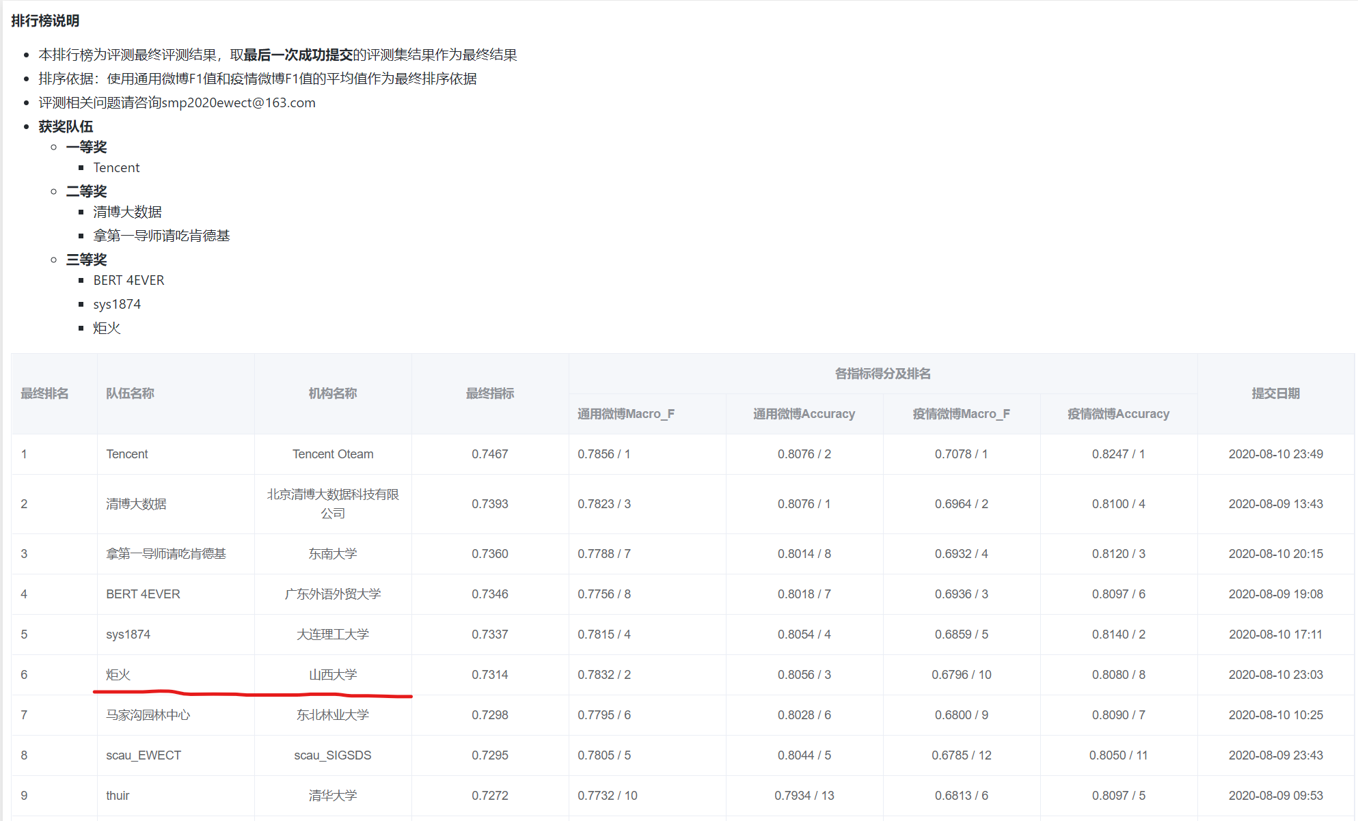The width and height of the screenshot is (1358, 821).
Task: Click the thuir team row name
Action: click(118, 796)
